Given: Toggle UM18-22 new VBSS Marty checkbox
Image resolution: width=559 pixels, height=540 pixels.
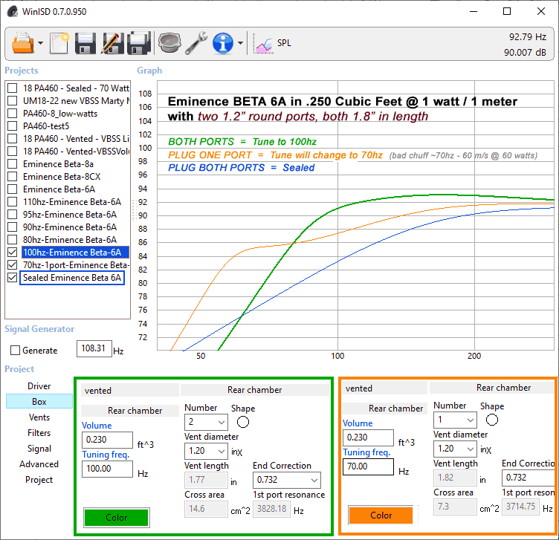Looking at the screenshot, I should (13, 101).
